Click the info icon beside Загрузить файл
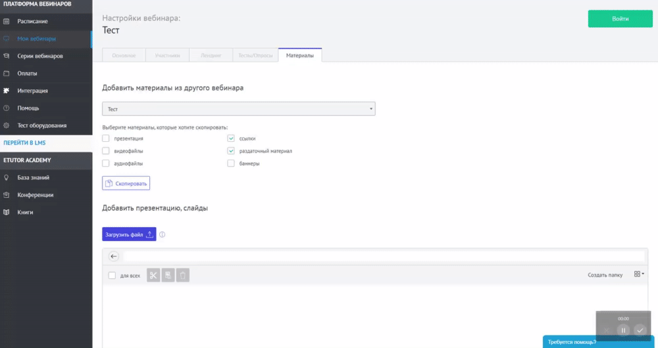Screen dimensions: 658x348 click(x=162, y=234)
